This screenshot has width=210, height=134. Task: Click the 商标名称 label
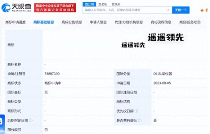[x=14, y=64]
